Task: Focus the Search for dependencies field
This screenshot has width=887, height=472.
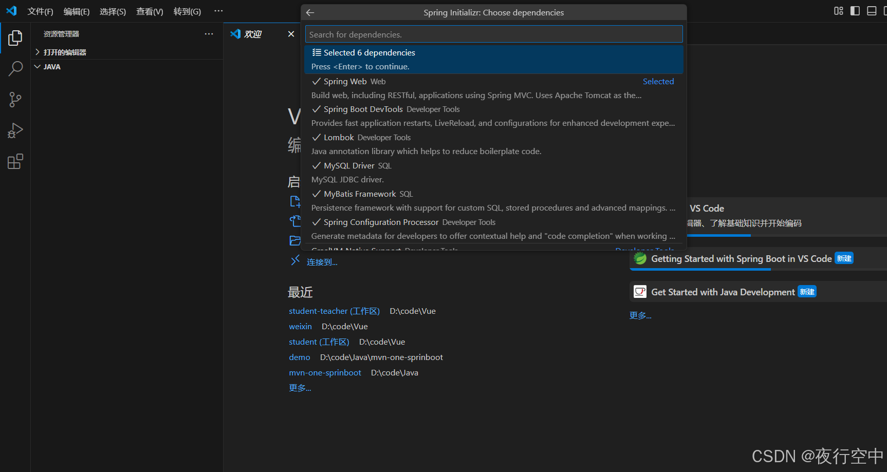Action: (494, 34)
